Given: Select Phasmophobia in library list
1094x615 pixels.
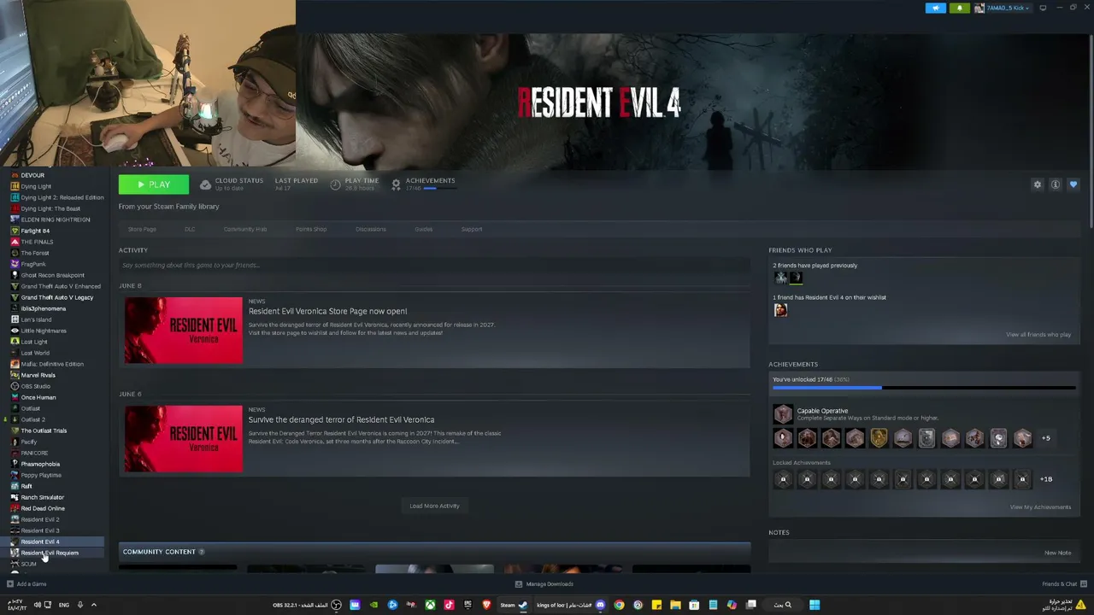Looking at the screenshot, I should 40,464.
